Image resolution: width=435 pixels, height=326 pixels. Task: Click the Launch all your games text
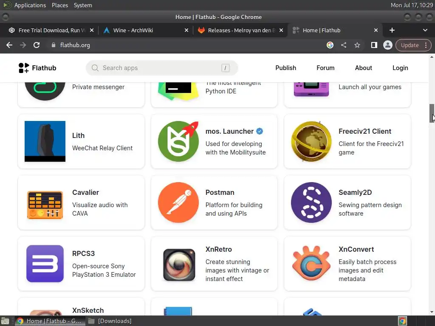370,87
